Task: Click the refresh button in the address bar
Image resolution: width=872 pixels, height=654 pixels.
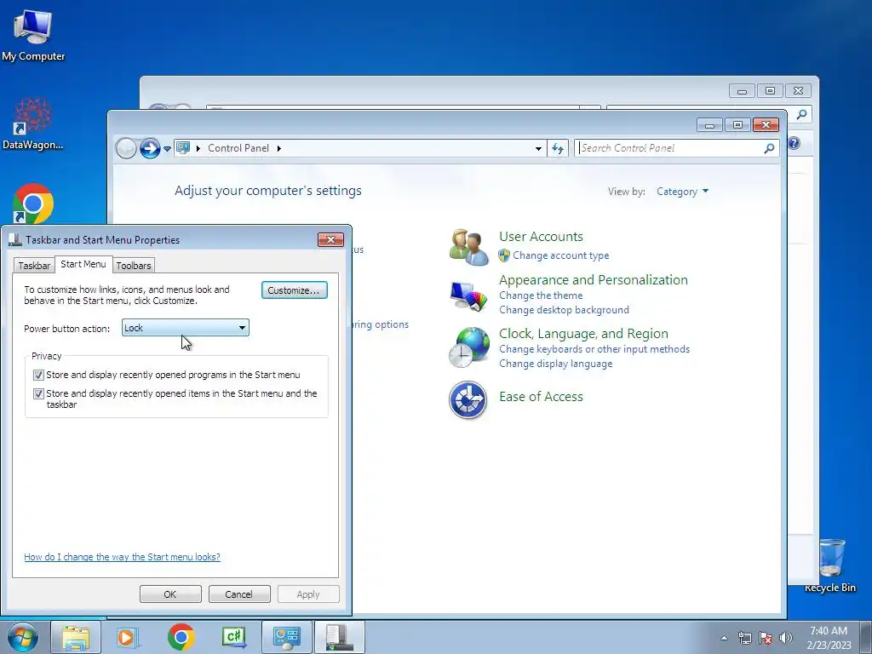Action: (558, 148)
